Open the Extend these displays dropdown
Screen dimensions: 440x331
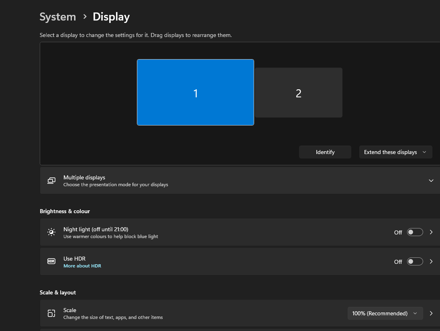[396, 152]
